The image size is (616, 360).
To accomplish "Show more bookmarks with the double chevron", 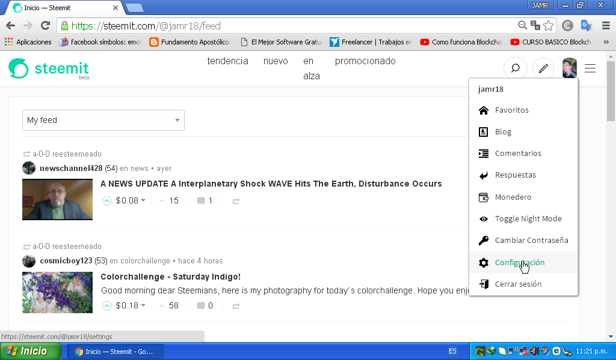I will click(606, 42).
